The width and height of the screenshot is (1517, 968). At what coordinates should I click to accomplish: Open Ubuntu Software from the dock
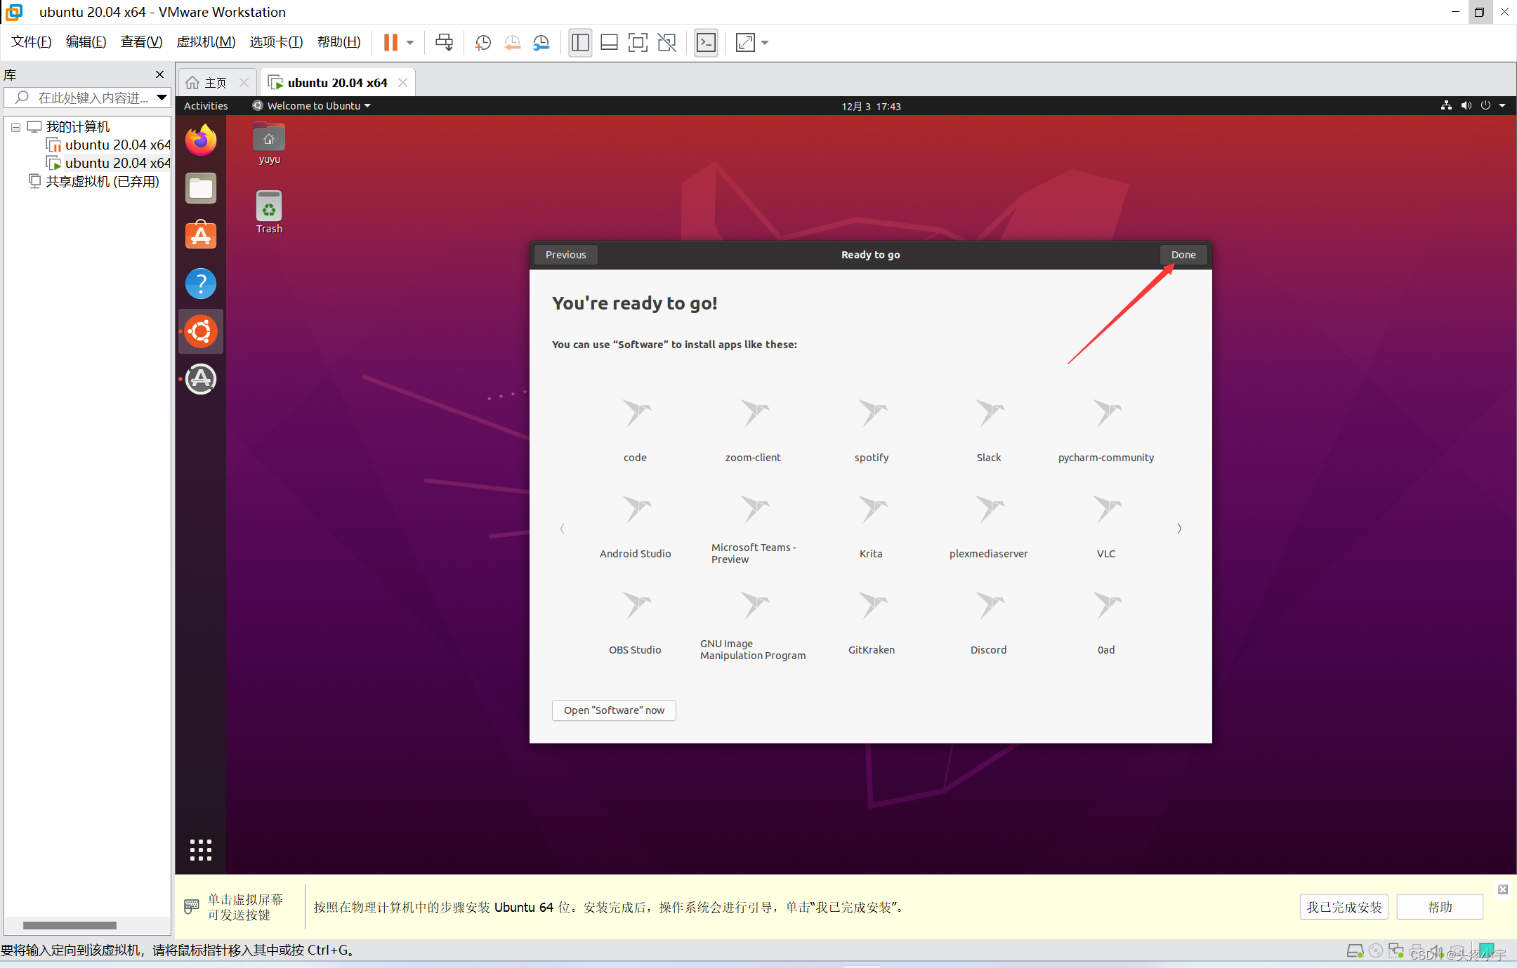point(201,235)
